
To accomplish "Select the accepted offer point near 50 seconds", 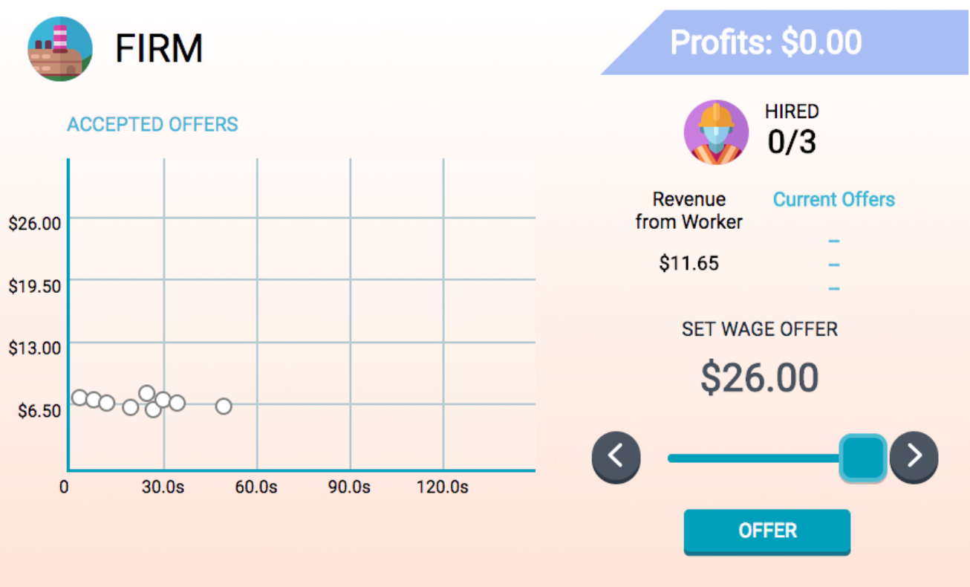I will pyautogui.click(x=224, y=406).
